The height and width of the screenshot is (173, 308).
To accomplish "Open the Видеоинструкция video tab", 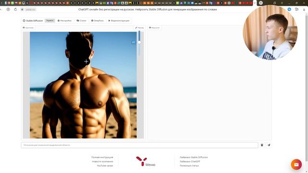I will click(119, 21).
